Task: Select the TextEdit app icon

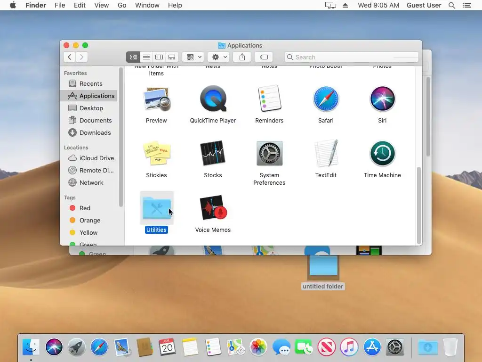Action: (326, 153)
